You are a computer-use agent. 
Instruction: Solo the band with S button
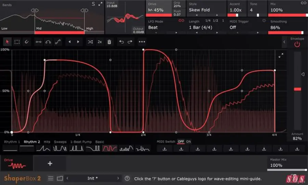point(93,4)
